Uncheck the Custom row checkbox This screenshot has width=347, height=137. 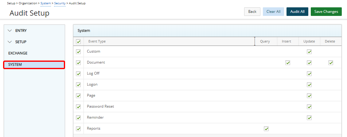point(78,52)
